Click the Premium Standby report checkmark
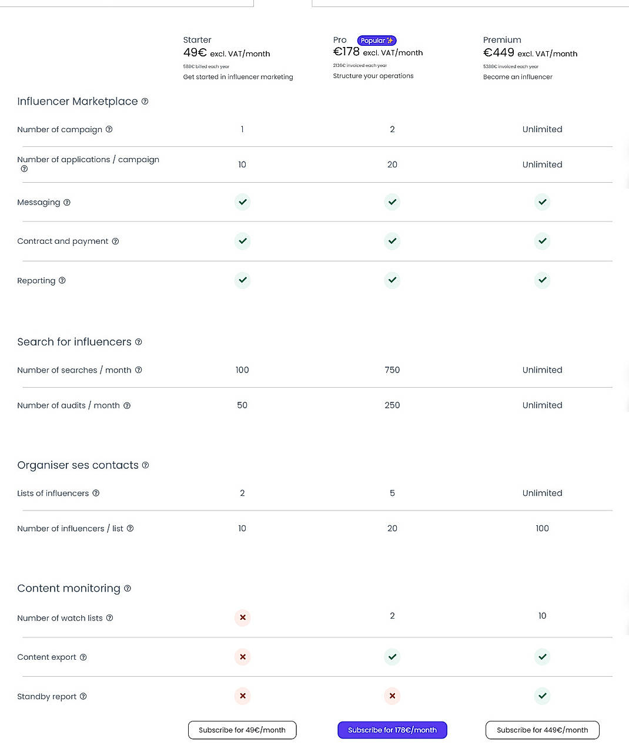The height and width of the screenshot is (752, 629). coord(542,696)
